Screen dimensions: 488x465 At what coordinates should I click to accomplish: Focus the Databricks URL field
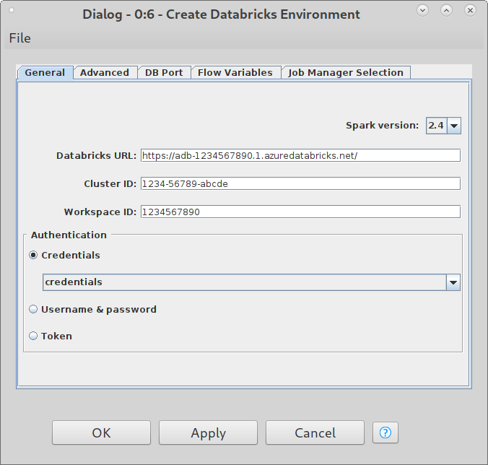click(x=300, y=156)
